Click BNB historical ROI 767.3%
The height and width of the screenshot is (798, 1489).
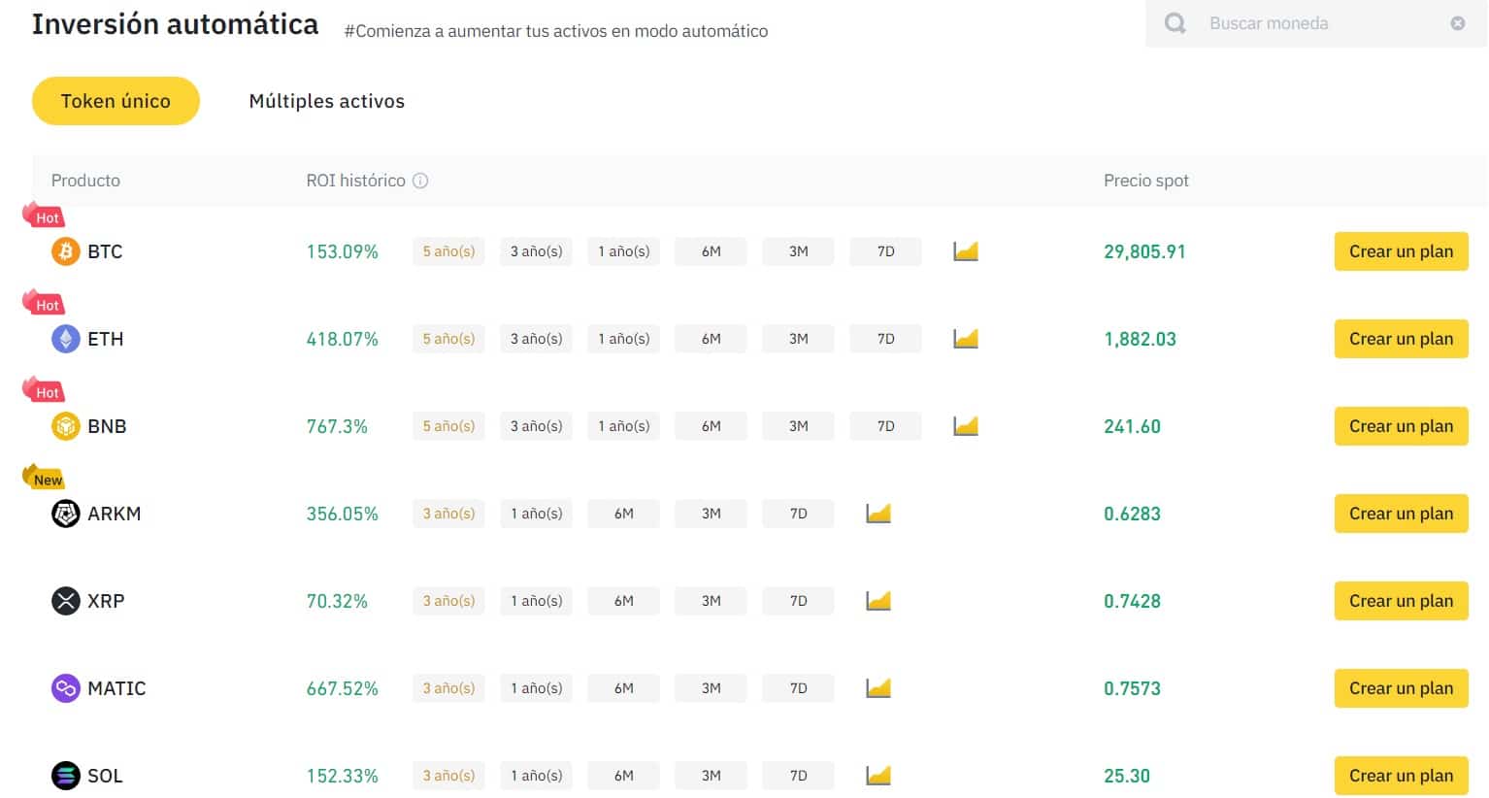pos(337,426)
